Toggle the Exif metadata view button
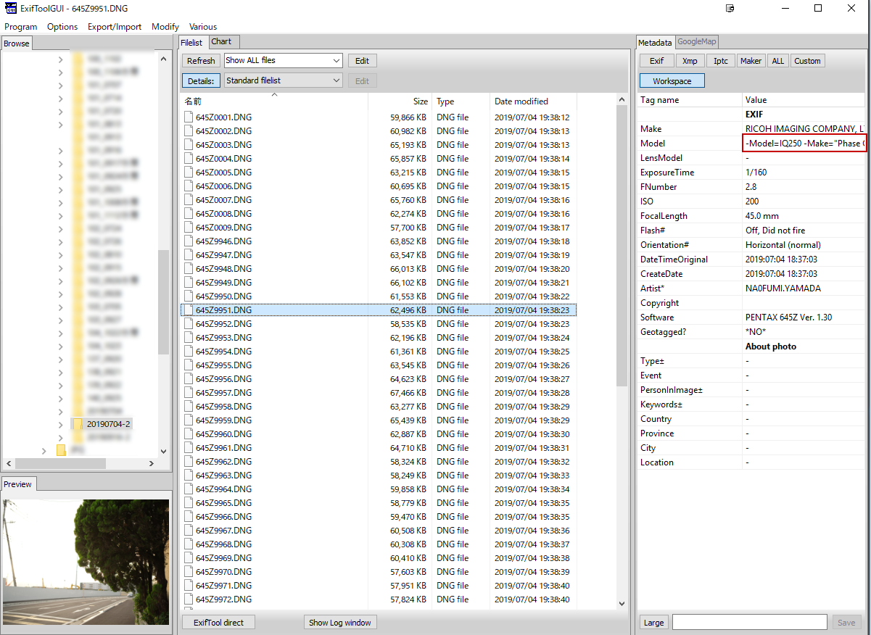Image resolution: width=871 pixels, height=635 pixels. point(656,61)
